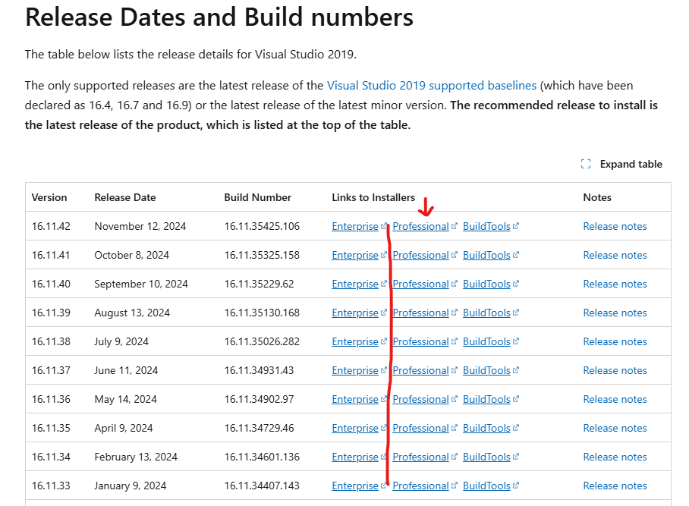689x506 pixels.
Task: Select build number 16.11.35229.62
Action: [259, 284]
